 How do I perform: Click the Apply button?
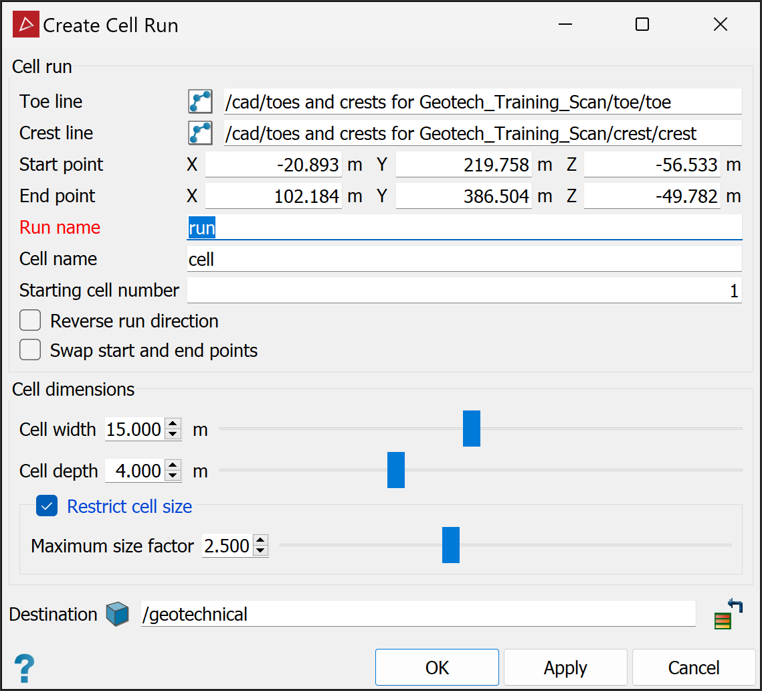565,668
